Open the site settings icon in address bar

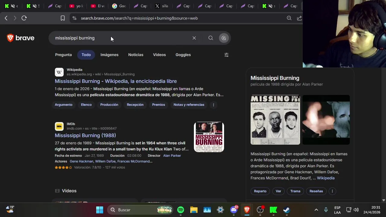74,18
